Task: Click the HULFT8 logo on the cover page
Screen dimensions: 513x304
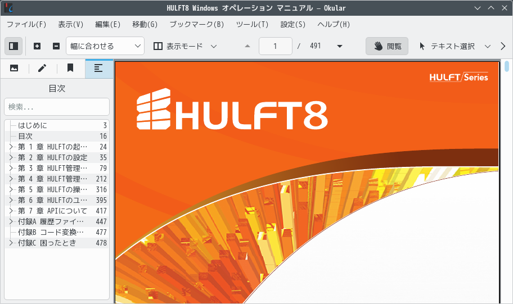Action: [232, 109]
